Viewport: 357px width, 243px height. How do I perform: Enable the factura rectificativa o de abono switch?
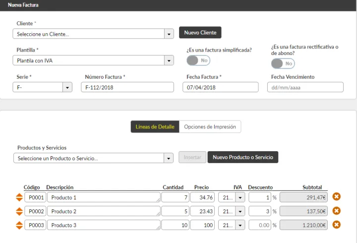tap(283, 63)
